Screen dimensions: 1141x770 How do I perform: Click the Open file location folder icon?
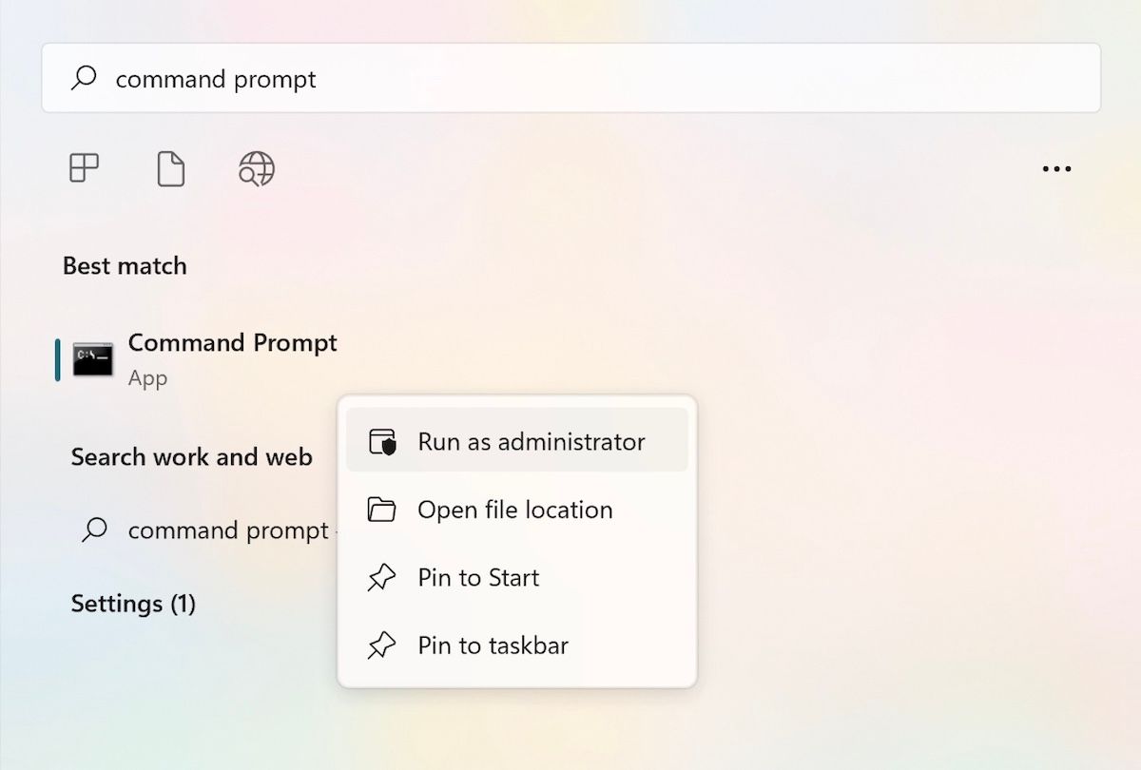pyautogui.click(x=381, y=510)
